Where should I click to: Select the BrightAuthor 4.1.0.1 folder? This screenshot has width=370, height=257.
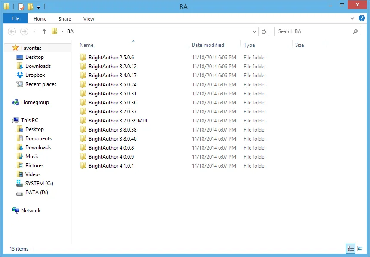click(x=111, y=166)
